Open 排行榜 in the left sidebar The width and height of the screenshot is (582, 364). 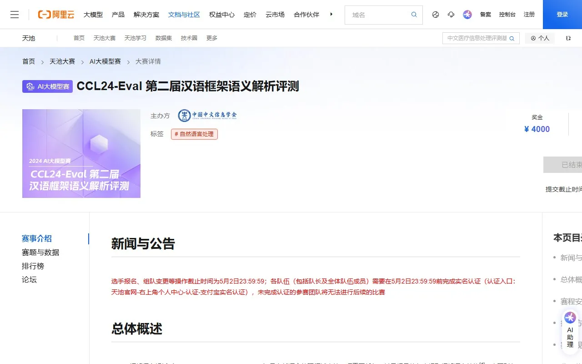coord(33,266)
